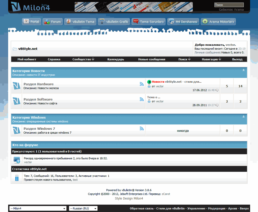Screen dimensions: 258x212
Task: Click the user icon in the Hardware row
Action: pos(149,86)
